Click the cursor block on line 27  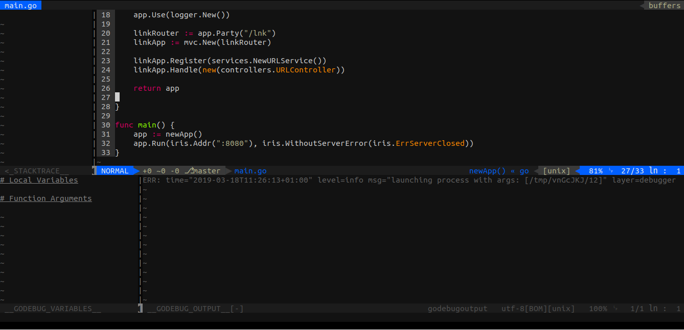coord(117,97)
